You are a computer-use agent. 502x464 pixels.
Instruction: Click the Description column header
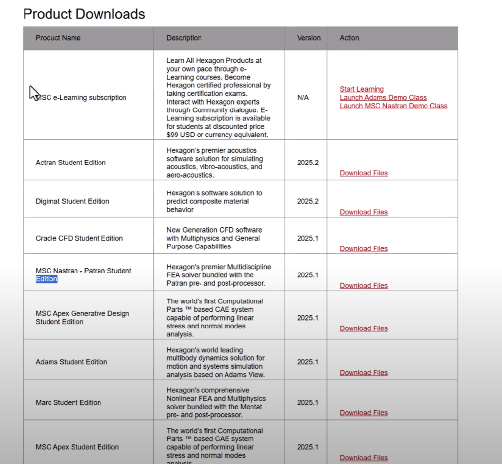pos(184,38)
